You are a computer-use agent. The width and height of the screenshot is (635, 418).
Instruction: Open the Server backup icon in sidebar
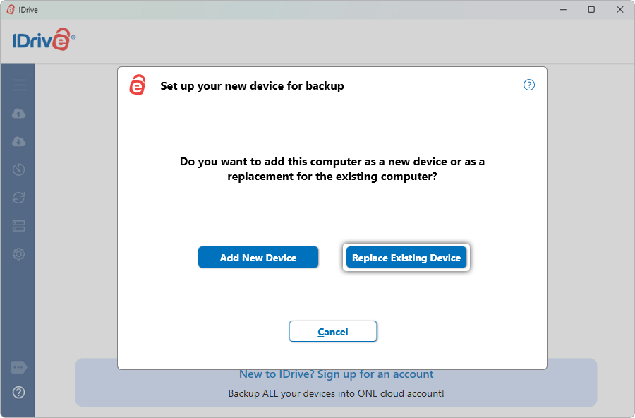pyautogui.click(x=19, y=226)
